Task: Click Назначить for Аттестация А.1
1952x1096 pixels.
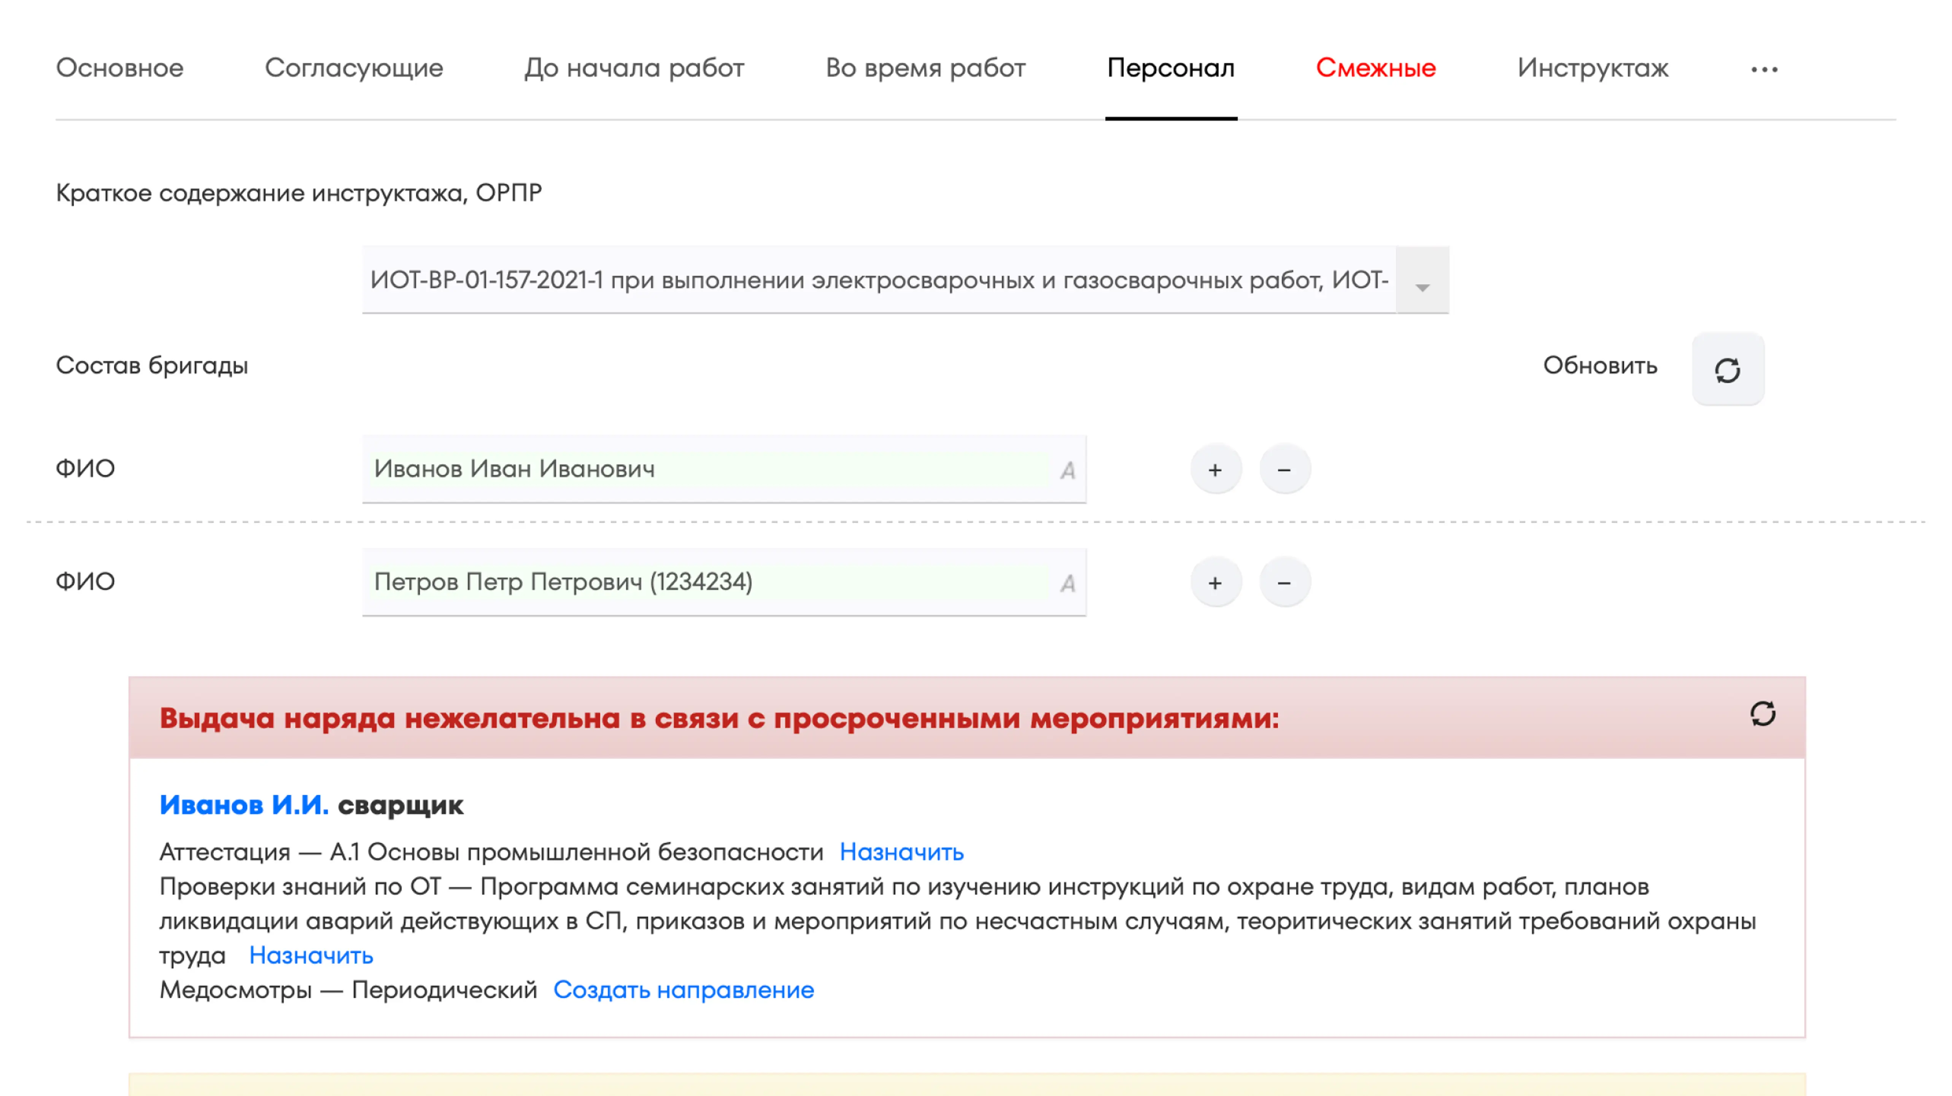Action: [x=901, y=852]
